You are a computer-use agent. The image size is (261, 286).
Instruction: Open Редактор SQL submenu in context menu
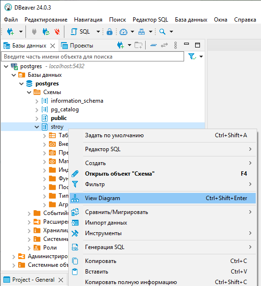[x=162, y=149]
